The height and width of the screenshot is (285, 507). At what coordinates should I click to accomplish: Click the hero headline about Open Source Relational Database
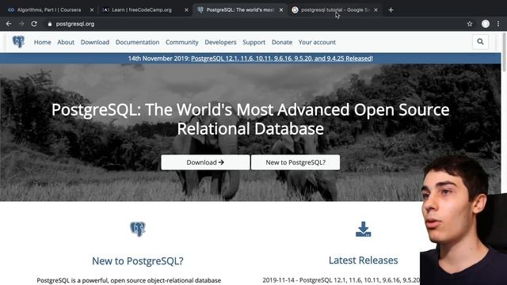[250, 119]
